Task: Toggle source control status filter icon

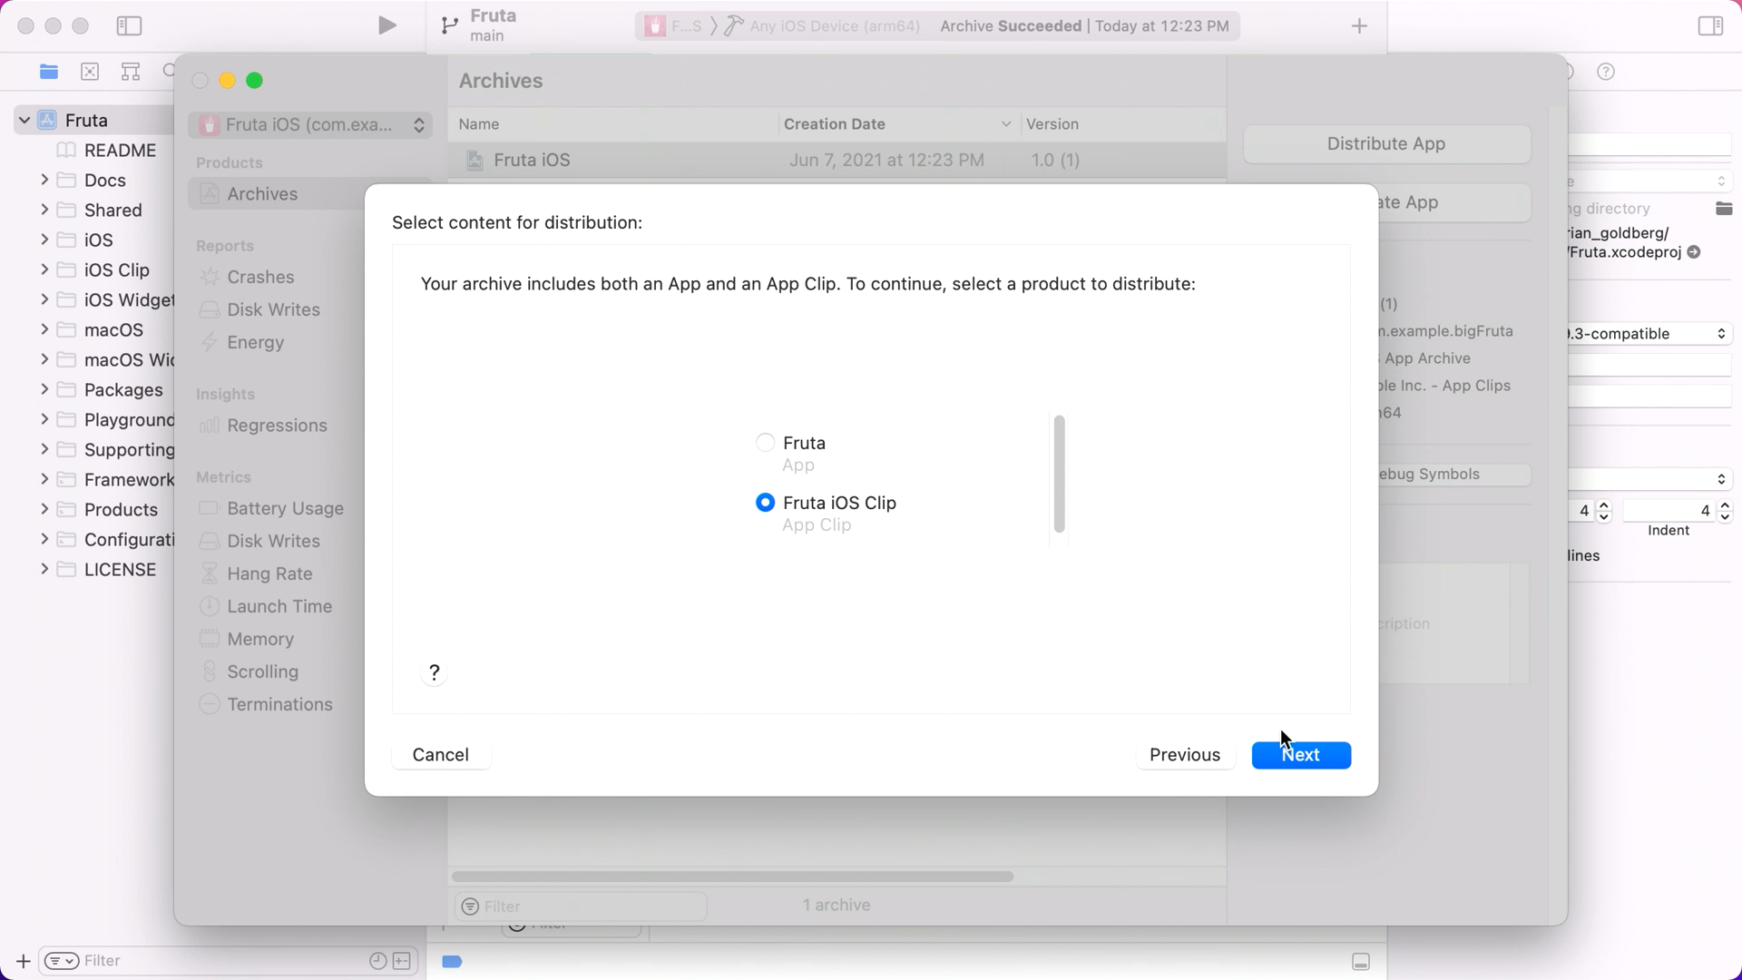Action: point(402,960)
